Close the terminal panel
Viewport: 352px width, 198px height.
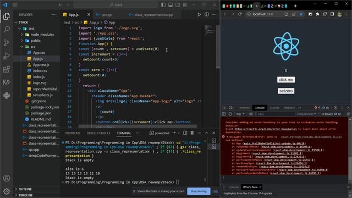[x=214, y=133]
